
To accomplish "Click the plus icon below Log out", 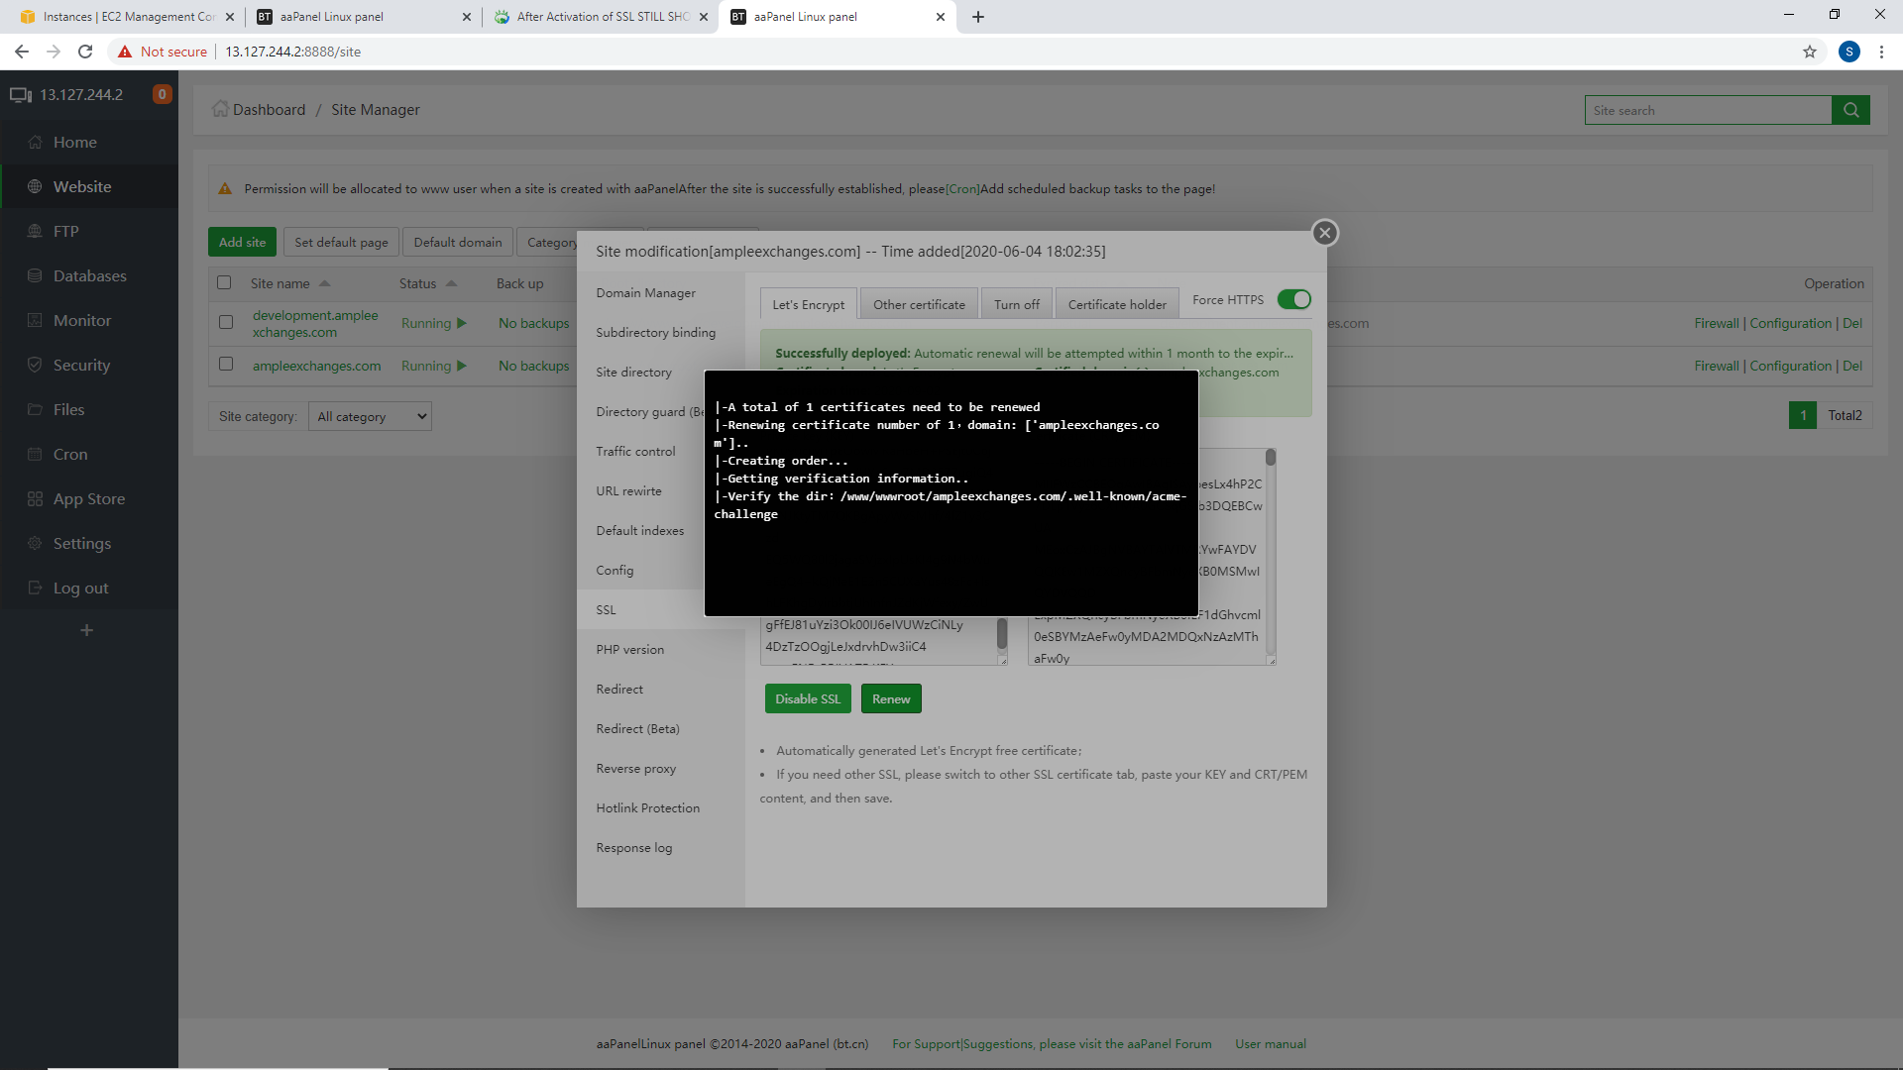I will coord(87,630).
